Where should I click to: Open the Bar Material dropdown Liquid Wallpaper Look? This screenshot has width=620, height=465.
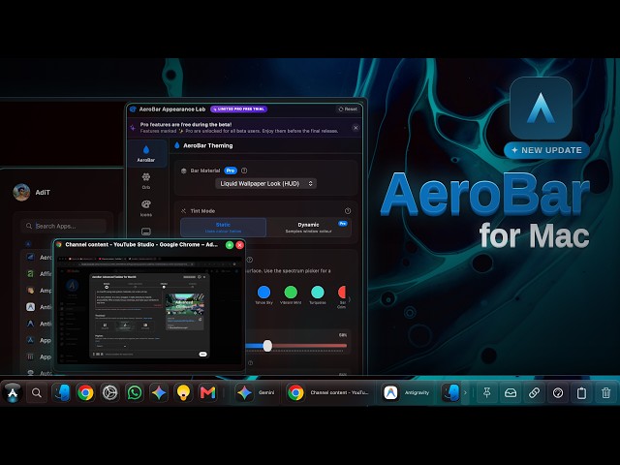tap(265, 183)
